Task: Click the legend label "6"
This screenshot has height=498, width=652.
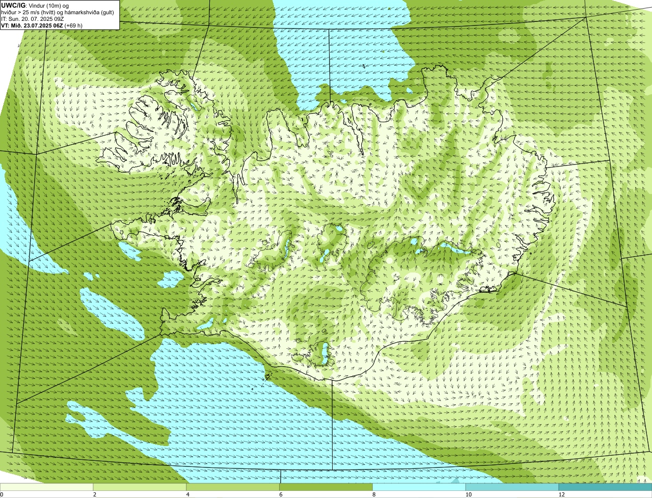Action: [x=280, y=494]
